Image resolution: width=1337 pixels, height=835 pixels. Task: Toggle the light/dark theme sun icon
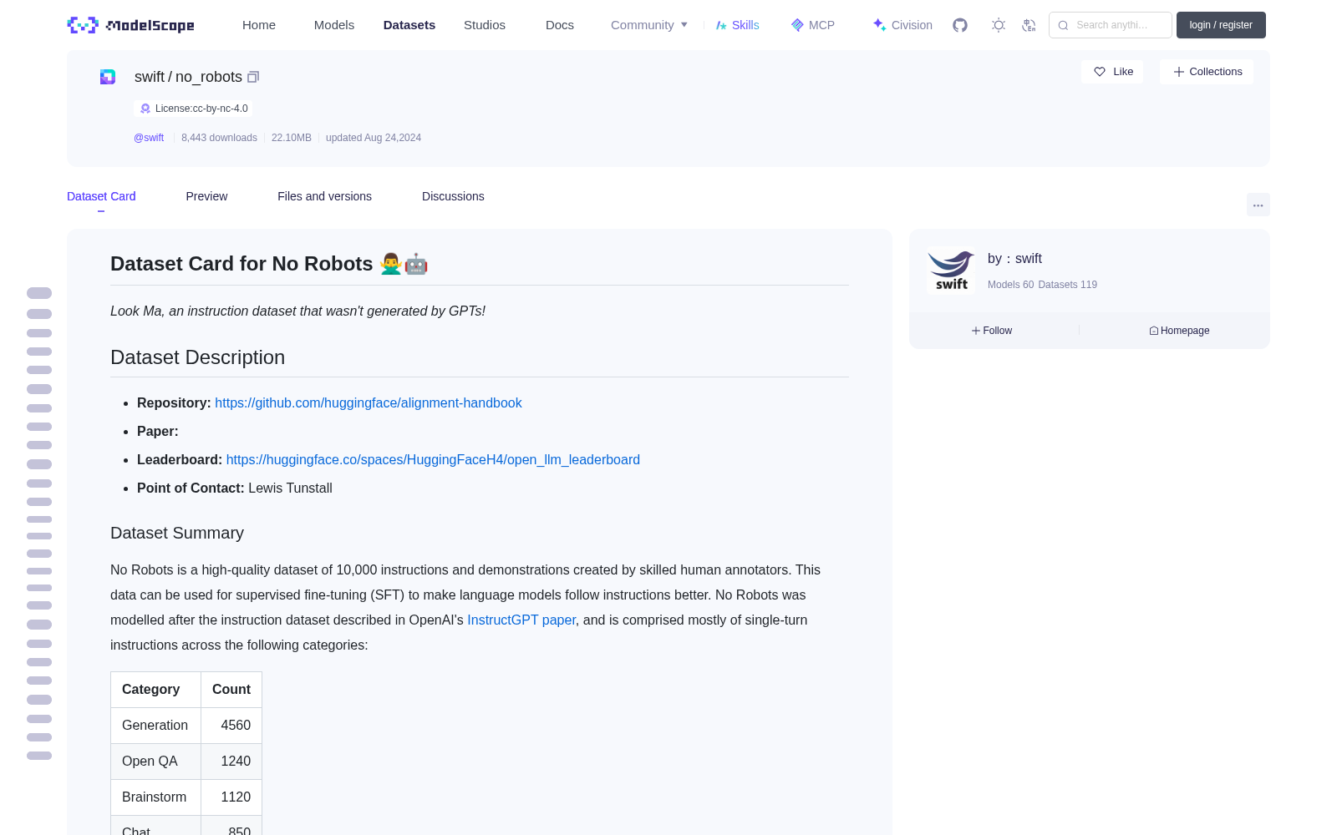(x=999, y=25)
